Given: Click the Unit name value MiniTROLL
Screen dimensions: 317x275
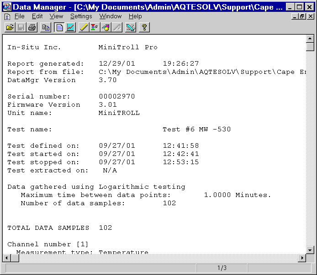Looking at the screenshot, I should [x=119, y=113].
